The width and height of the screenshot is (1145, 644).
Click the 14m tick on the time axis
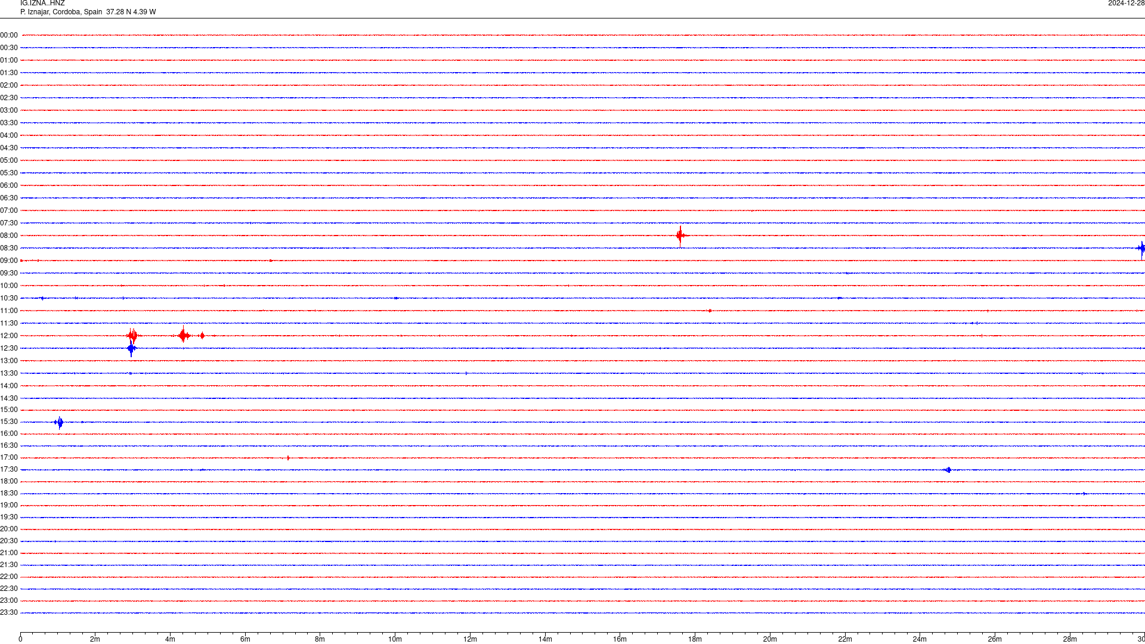pyautogui.click(x=545, y=639)
